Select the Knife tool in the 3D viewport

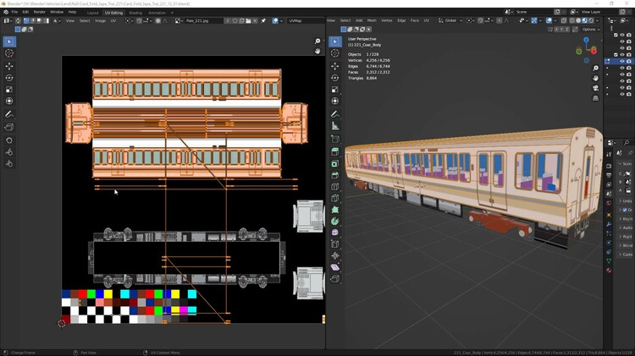[x=335, y=198]
